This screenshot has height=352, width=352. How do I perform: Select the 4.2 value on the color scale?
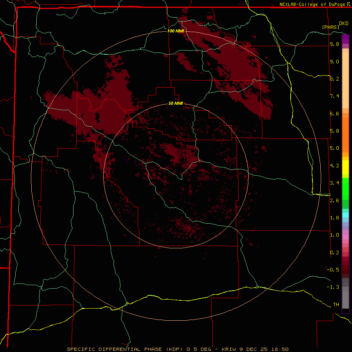click(x=334, y=166)
